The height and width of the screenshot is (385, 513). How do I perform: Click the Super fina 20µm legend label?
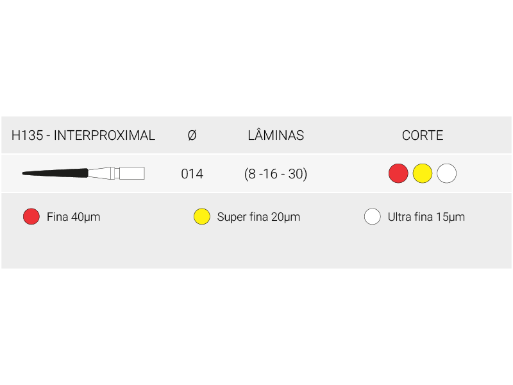258,217
